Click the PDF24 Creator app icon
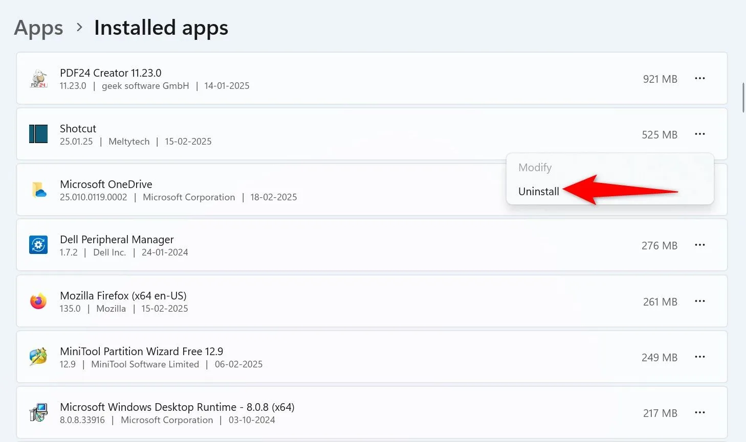 [x=38, y=78]
